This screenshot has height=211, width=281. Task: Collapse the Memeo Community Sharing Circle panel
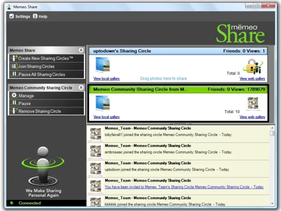tap(81, 88)
